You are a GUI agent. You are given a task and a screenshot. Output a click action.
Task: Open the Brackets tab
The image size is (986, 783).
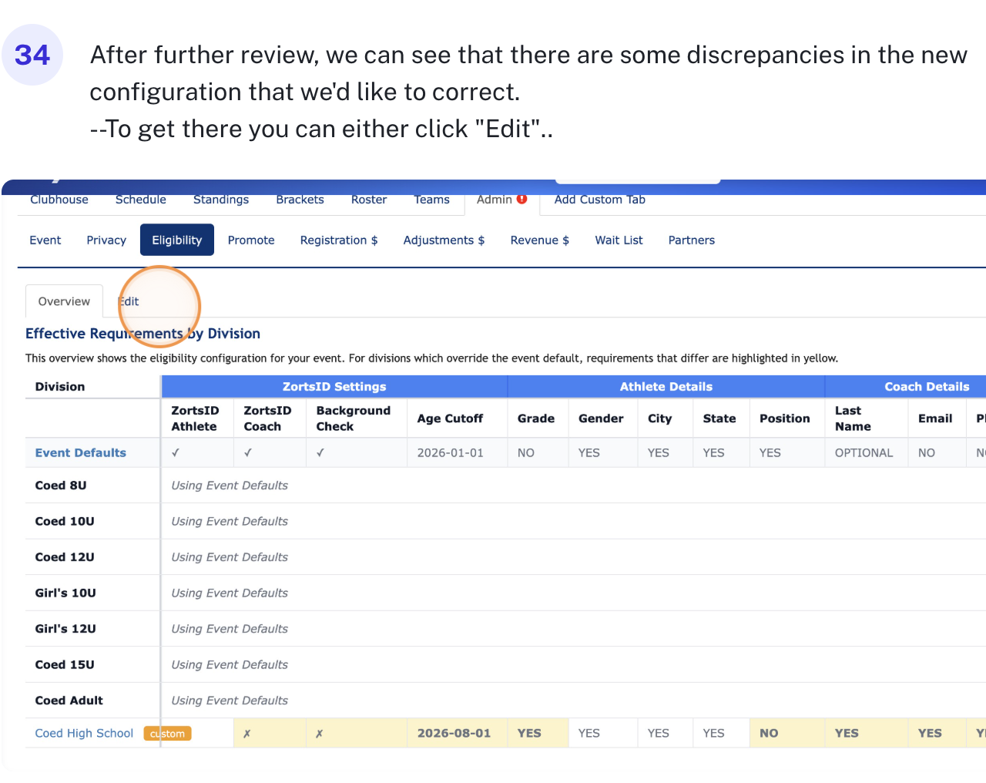(x=300, y=200)
